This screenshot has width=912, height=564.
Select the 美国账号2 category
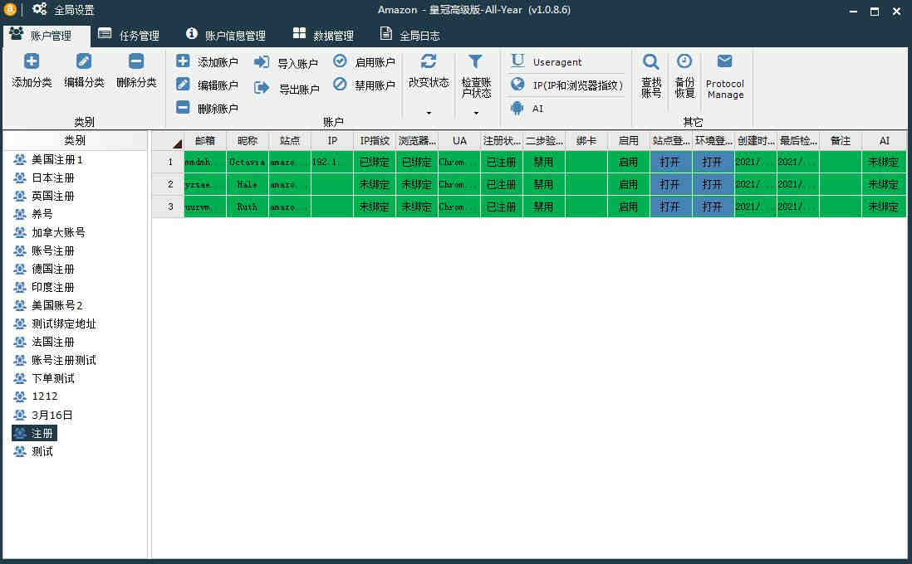pos(49,305)
